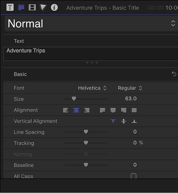This screenshot has height=193, width=178.
Task: Open the Color inspector triangle icon
Action: tap(43, 7)
